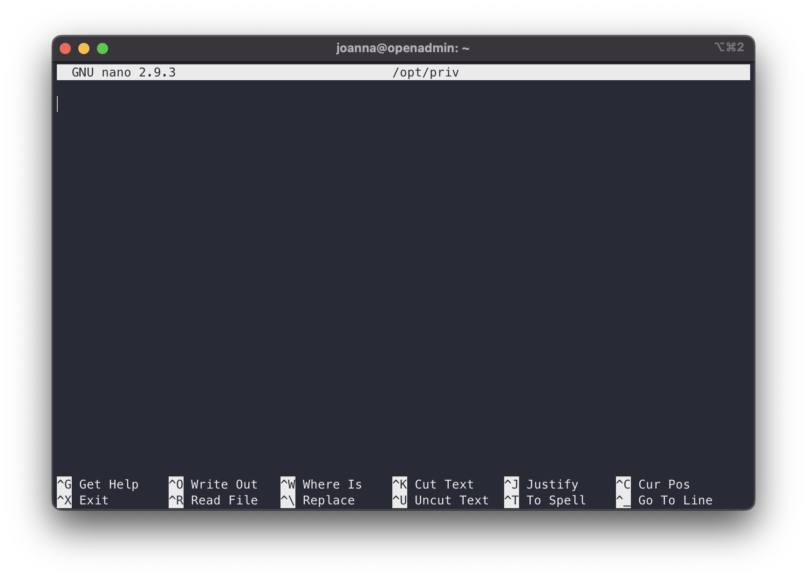Image resolution: width=807 pixels, height=579 pixels.
Task: Click the ^_ Go To Line shortcut
Action: 664,500
